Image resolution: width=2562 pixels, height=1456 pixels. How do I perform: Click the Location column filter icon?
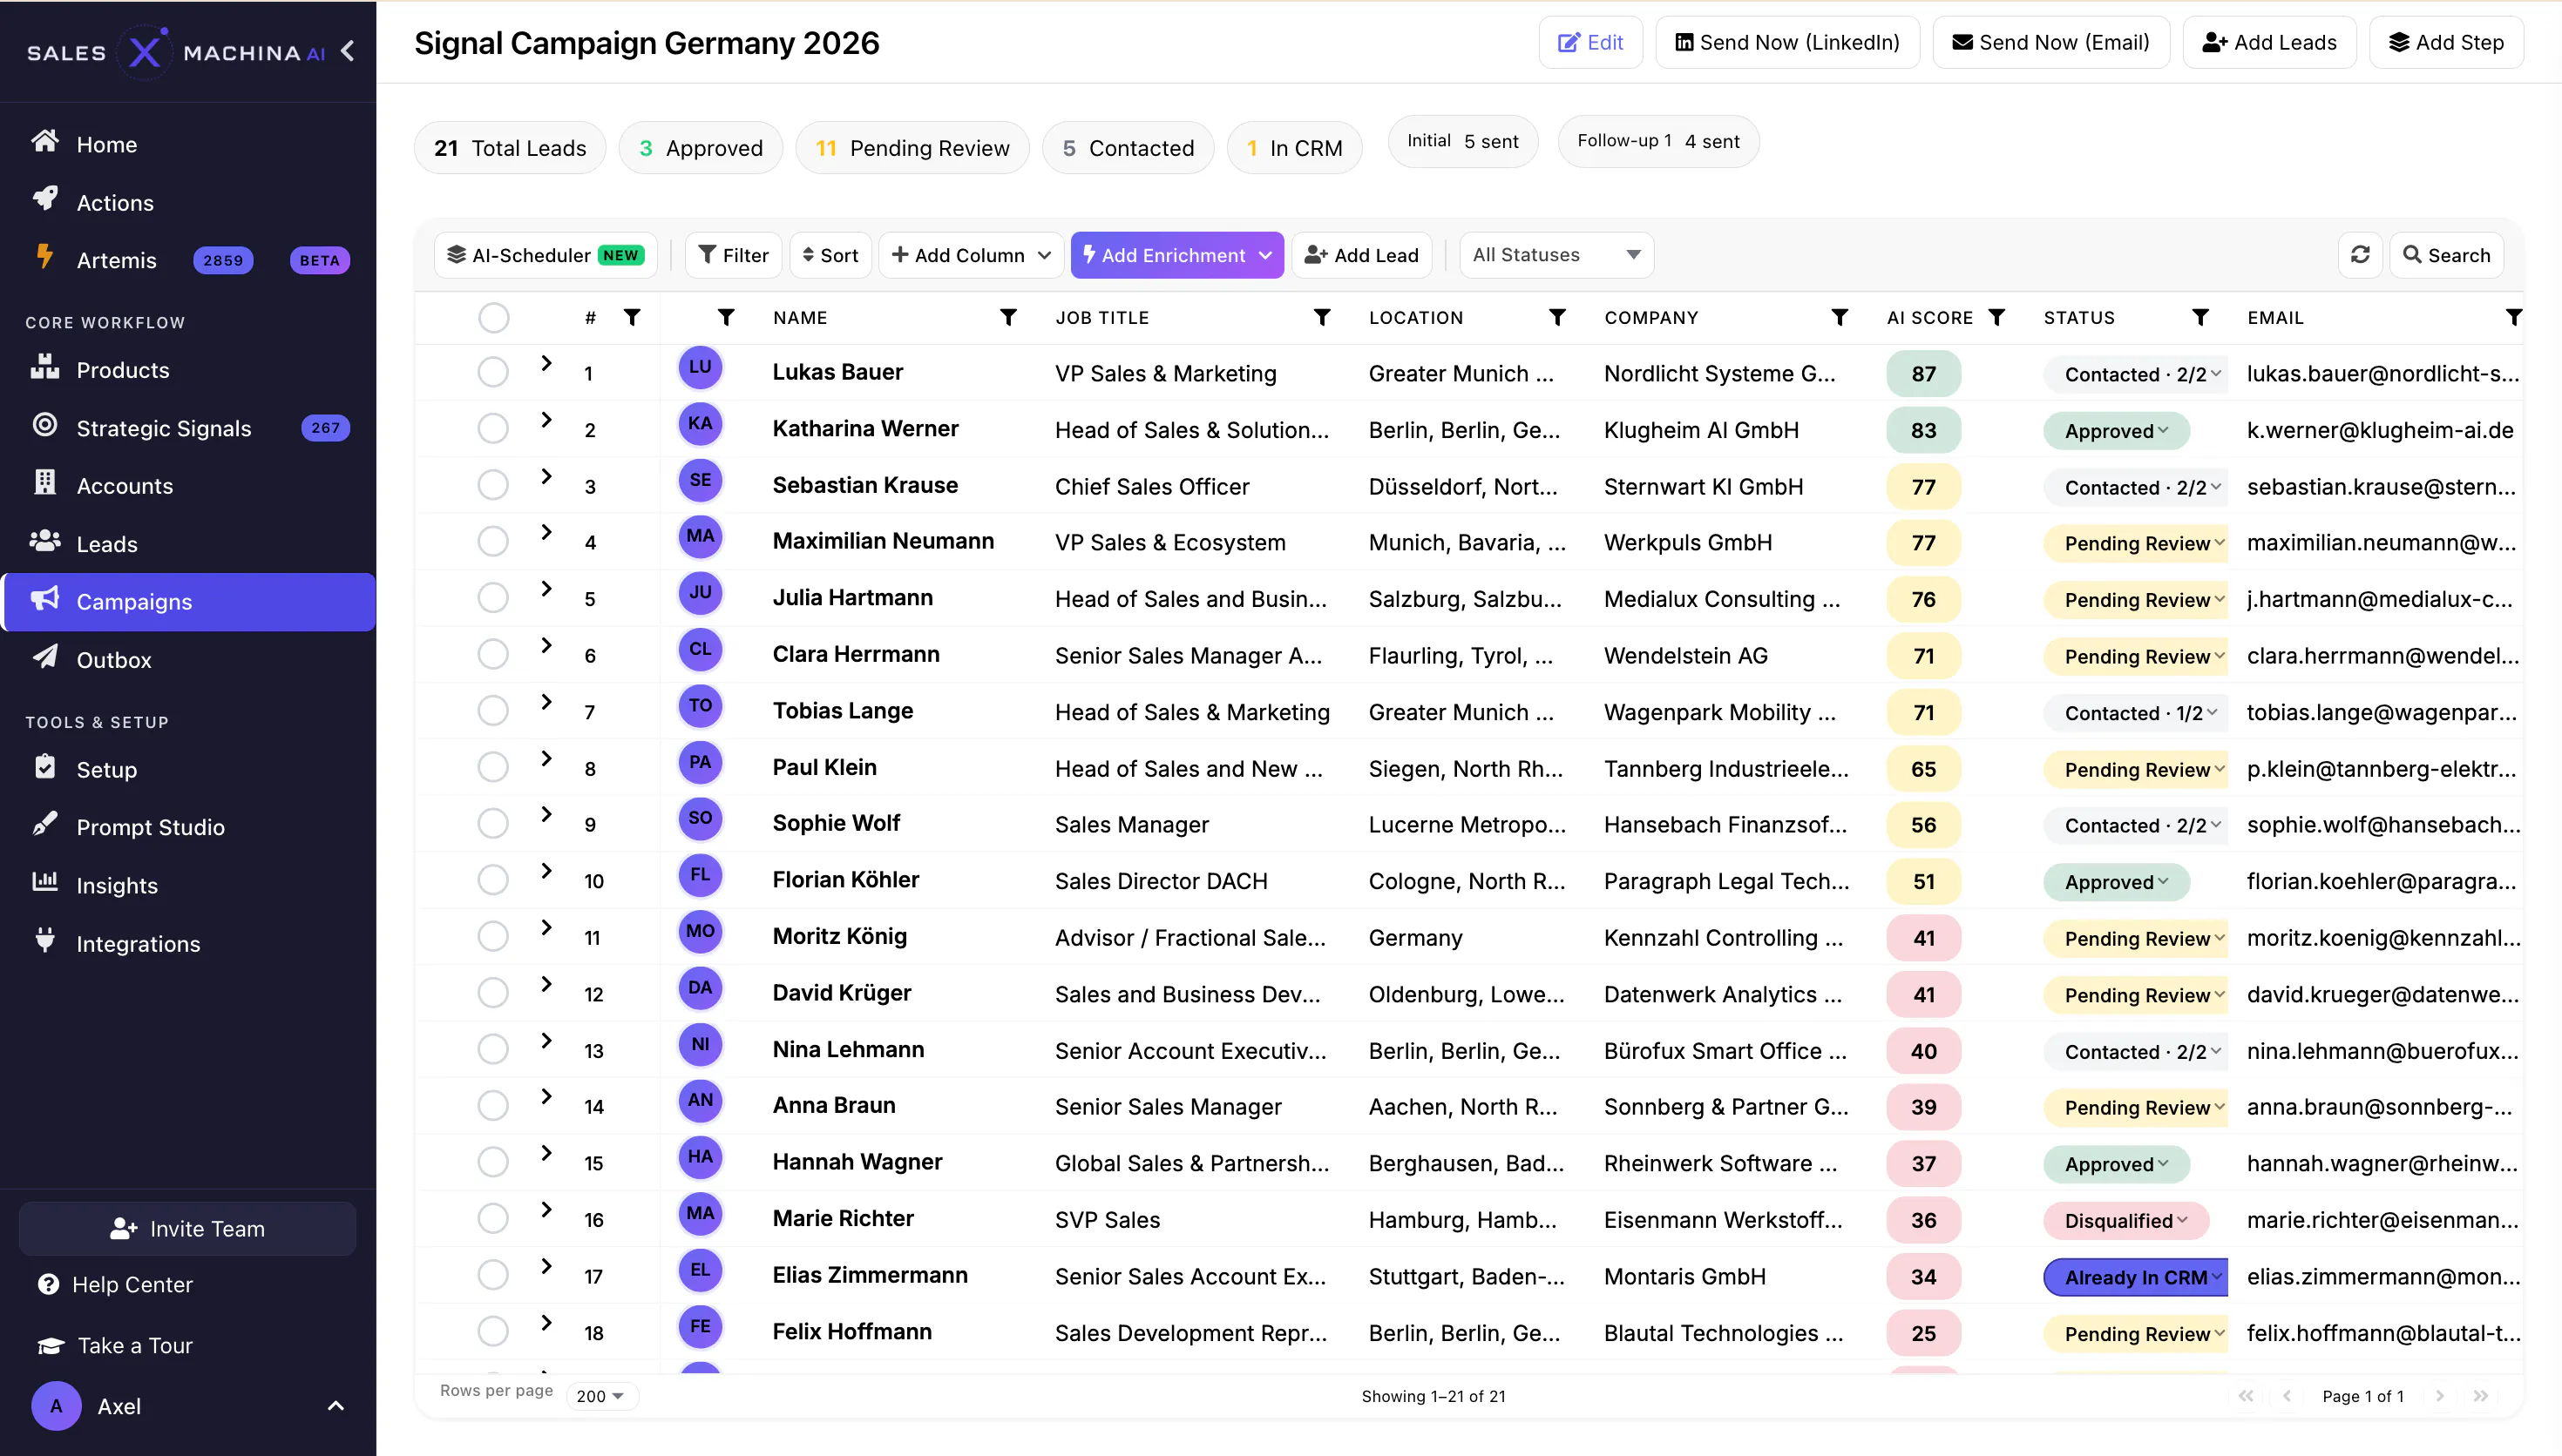coord(1556,317)
